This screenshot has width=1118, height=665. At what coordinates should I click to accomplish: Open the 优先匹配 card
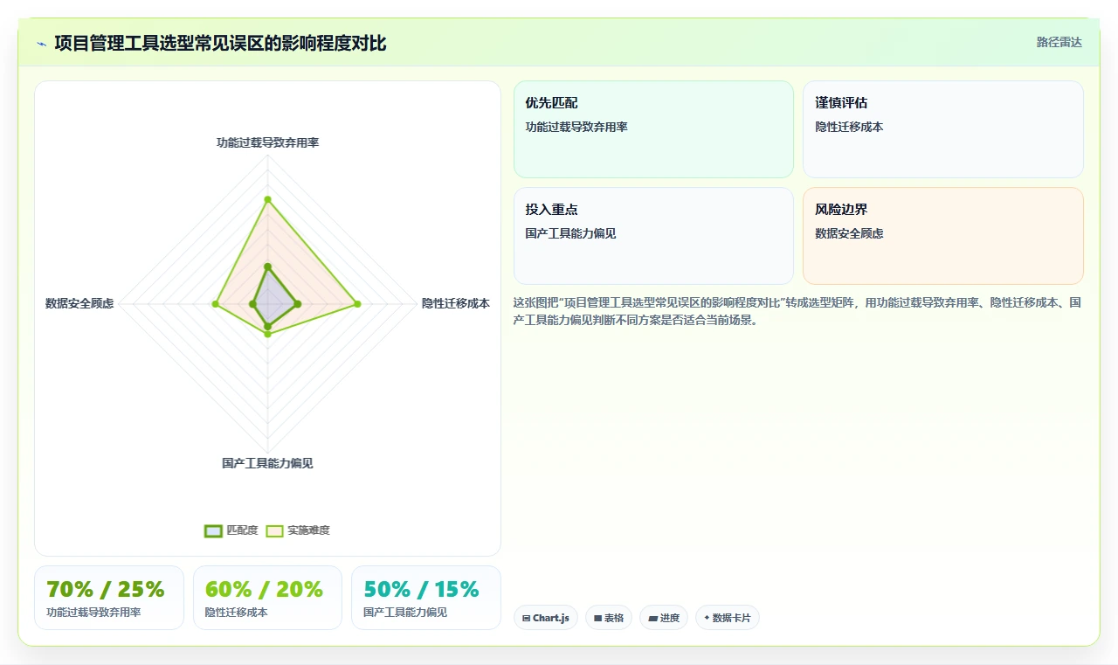[653, 129]
